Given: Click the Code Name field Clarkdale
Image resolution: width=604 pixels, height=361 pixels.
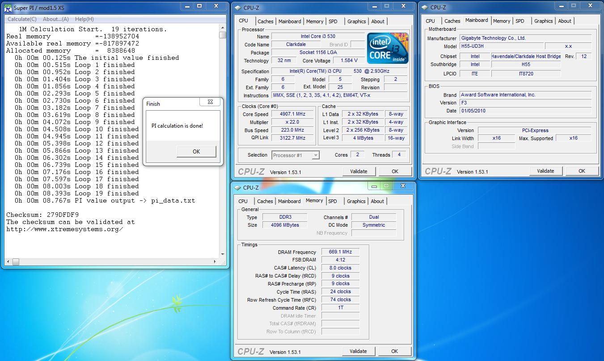Looking at the screenshot, I should coord(296,44).
